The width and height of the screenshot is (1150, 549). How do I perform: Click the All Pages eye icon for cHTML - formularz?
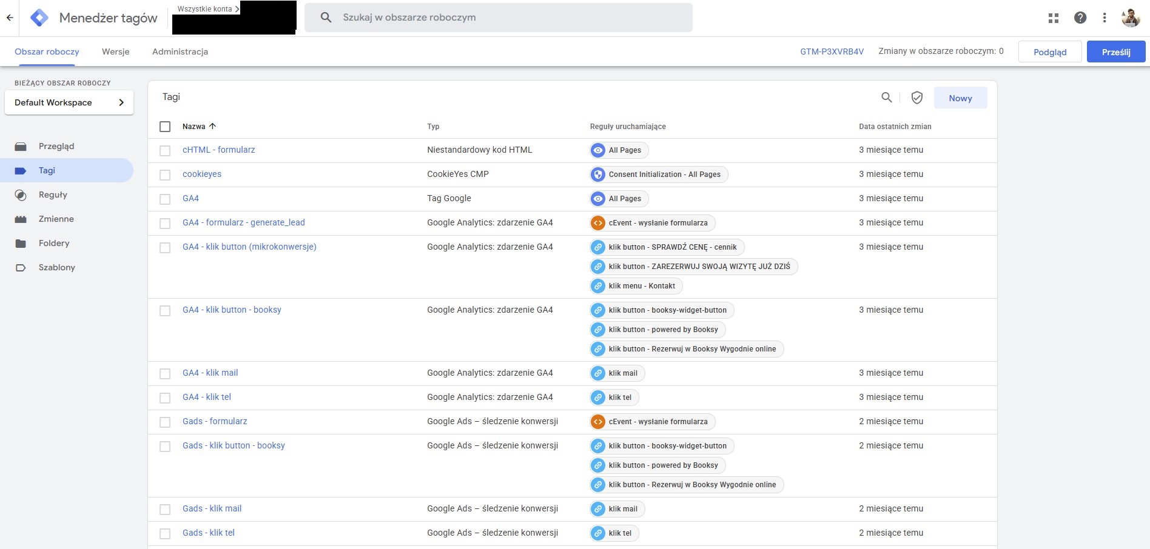(598, 150)
